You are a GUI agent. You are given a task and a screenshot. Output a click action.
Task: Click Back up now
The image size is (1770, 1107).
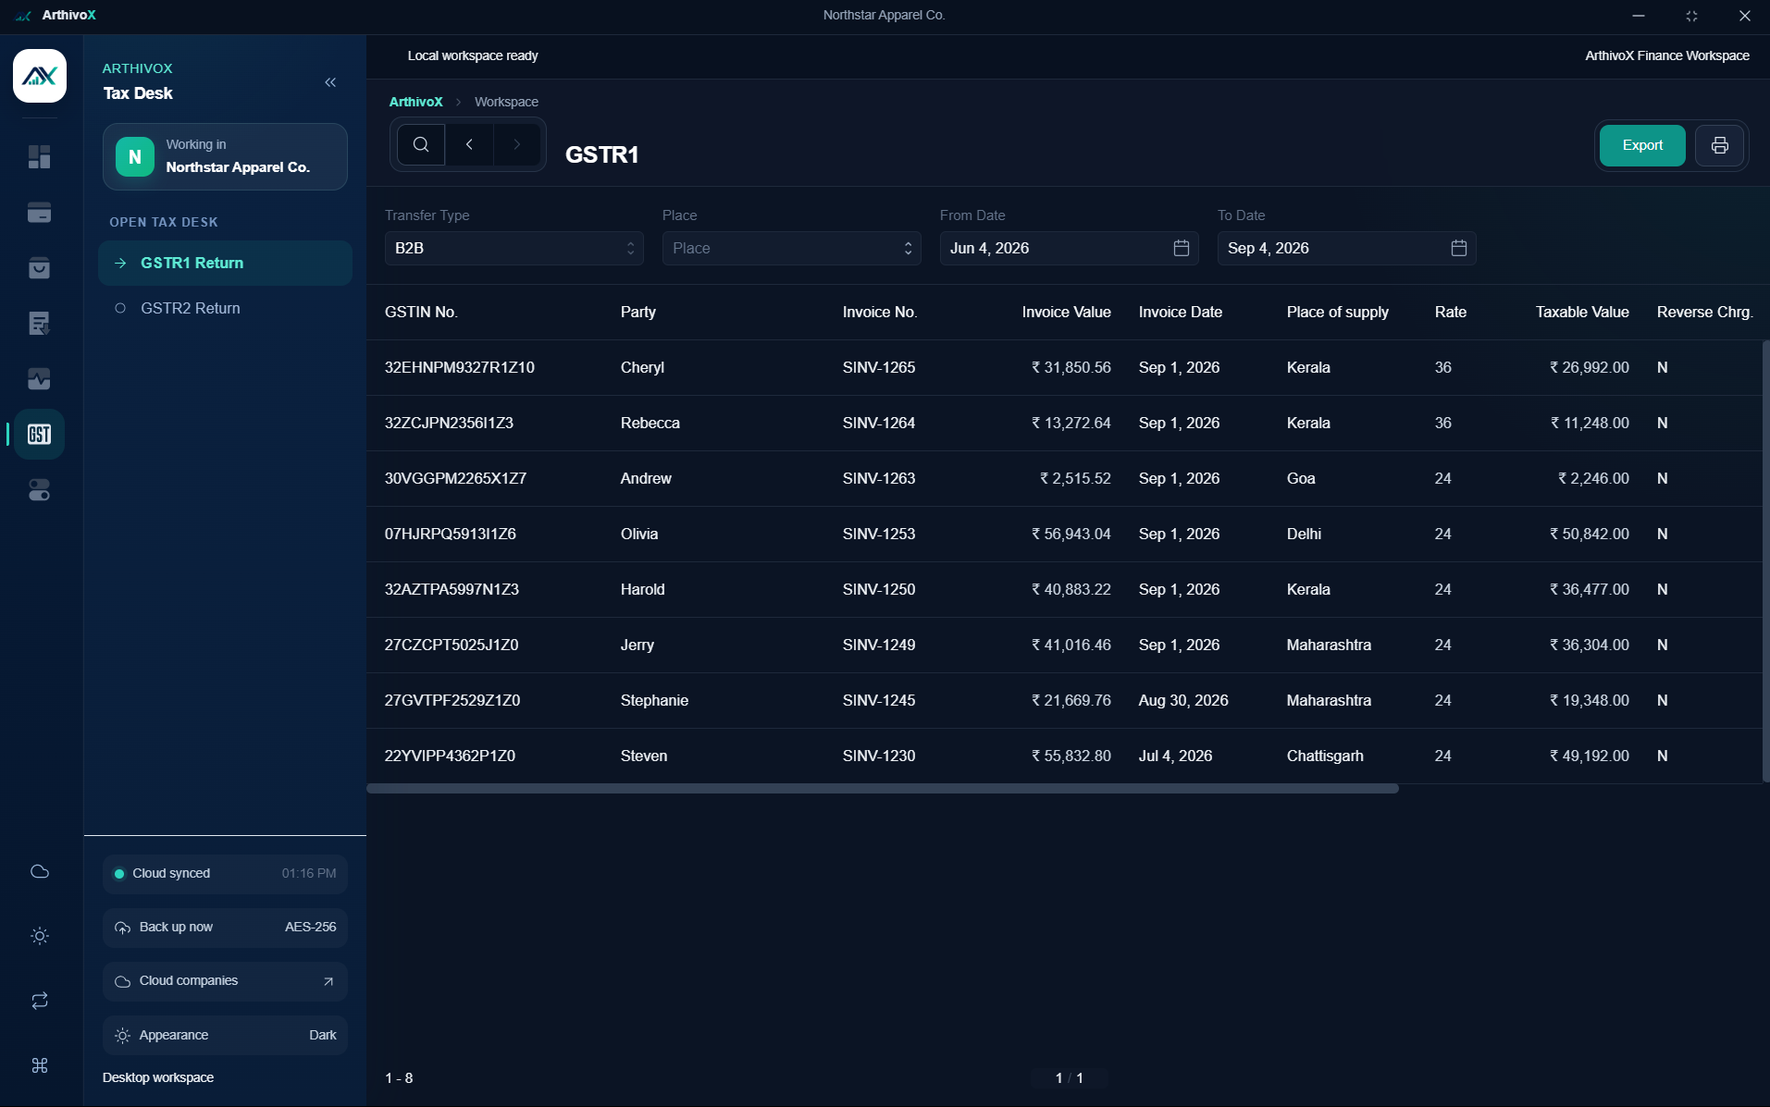pyautogui.click(x=225, y=928)
